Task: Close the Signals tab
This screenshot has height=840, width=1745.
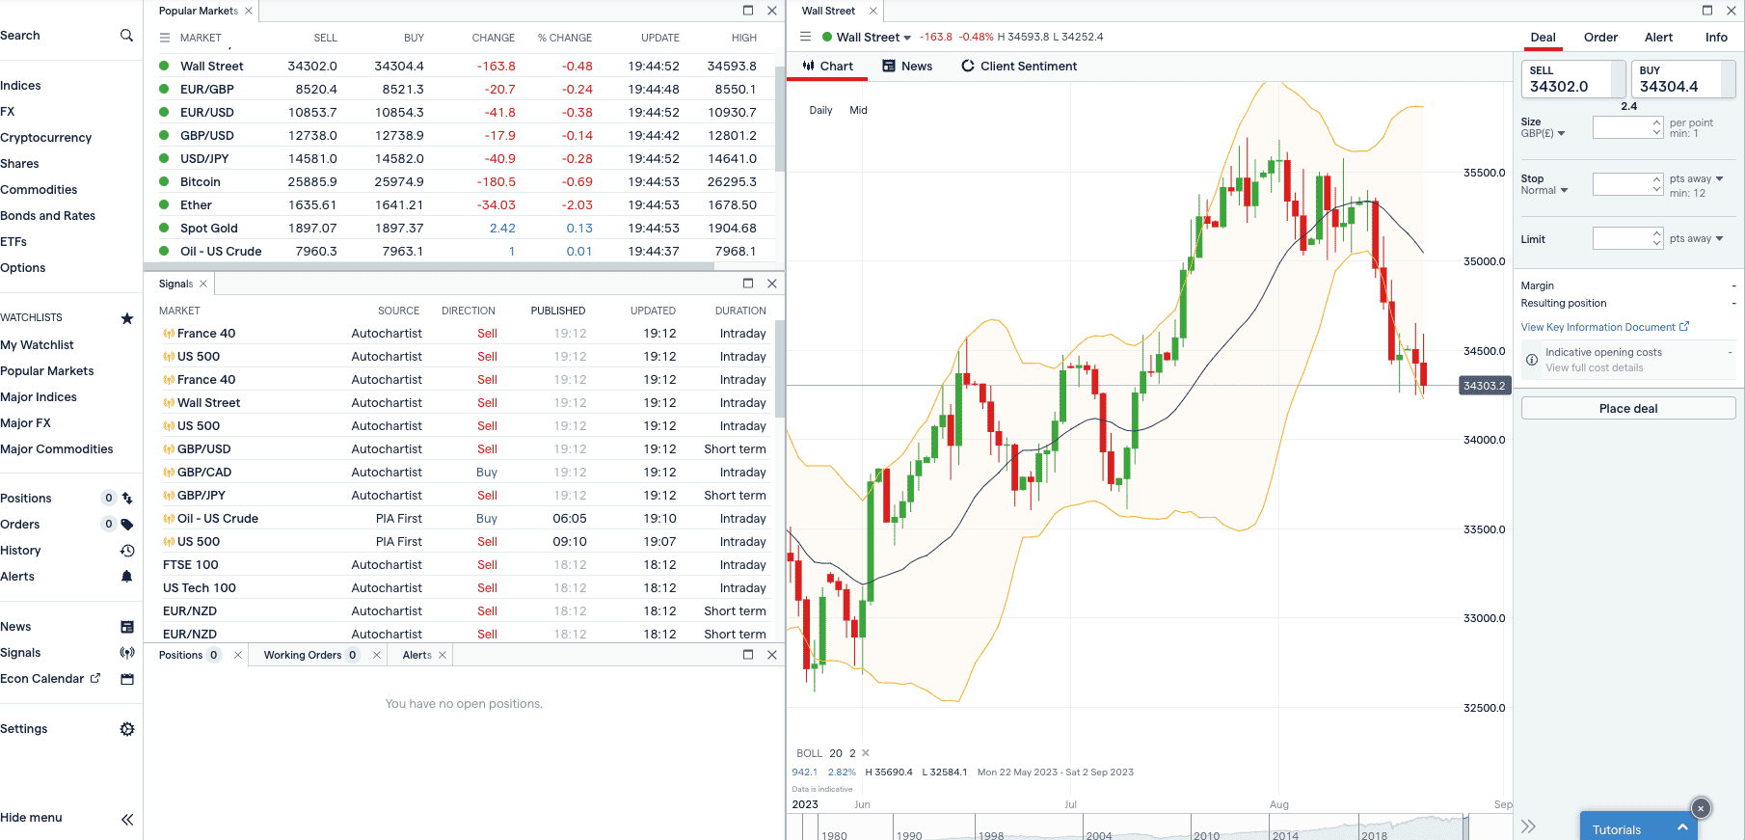Action: (203, 284)
